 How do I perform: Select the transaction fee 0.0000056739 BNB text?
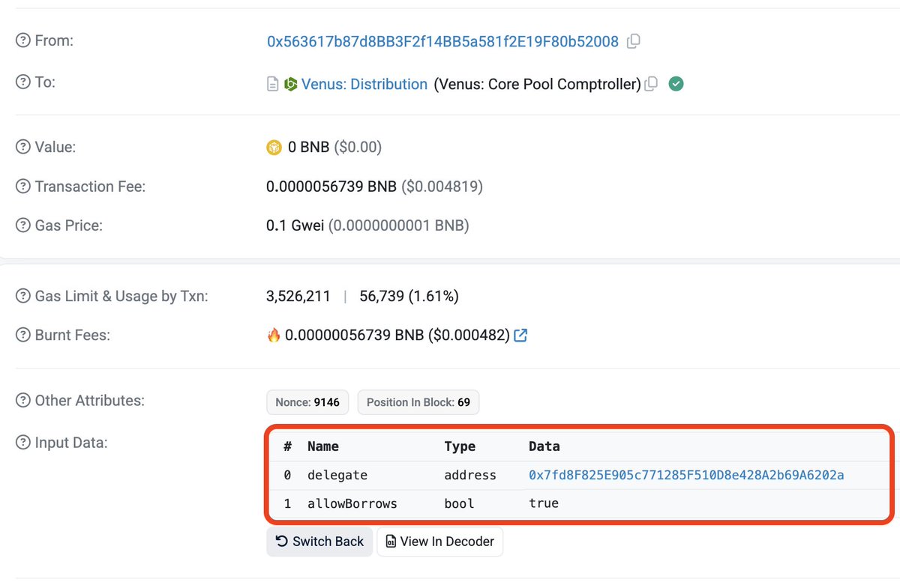(x=331, y=187)
